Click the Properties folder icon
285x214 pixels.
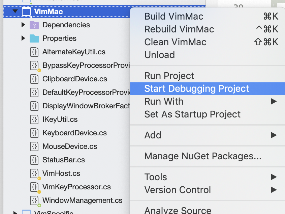click(x=35, y=39)
